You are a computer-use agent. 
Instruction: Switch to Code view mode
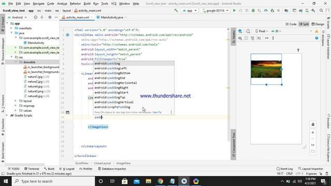coord(291,24)
